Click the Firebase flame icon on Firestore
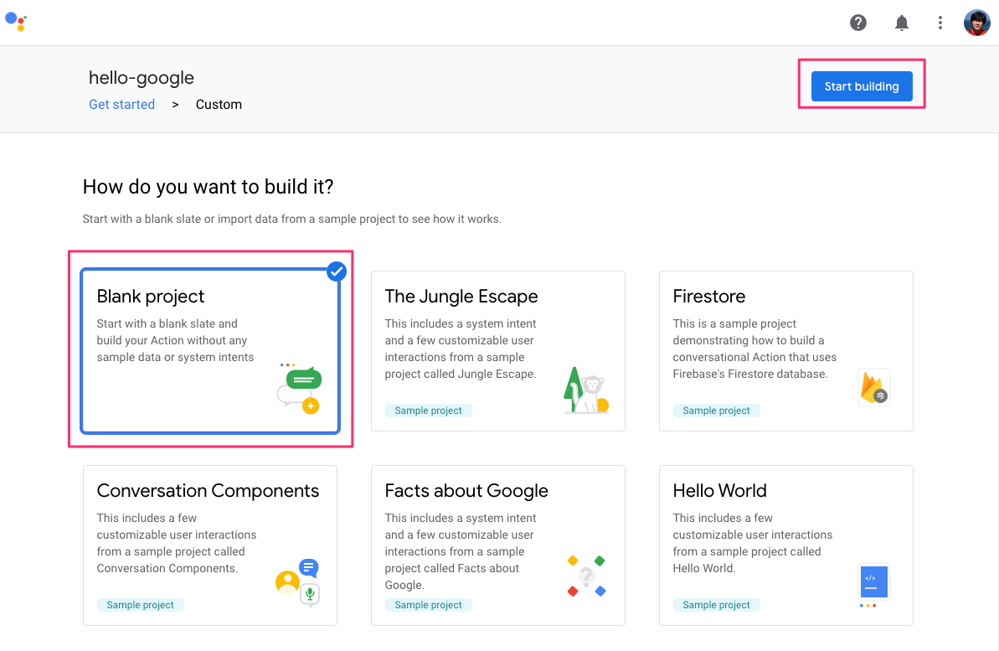The height and width of the screenshot is (651, 999). [873, 387]
